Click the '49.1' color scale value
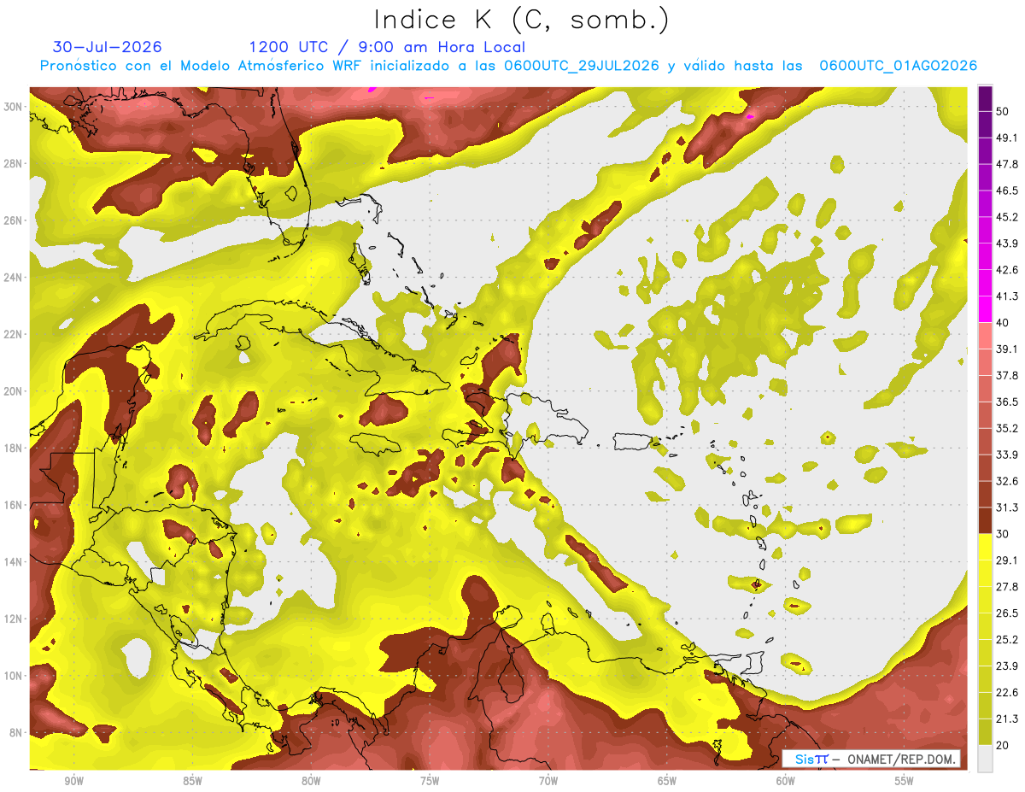 click(1007, 138)
